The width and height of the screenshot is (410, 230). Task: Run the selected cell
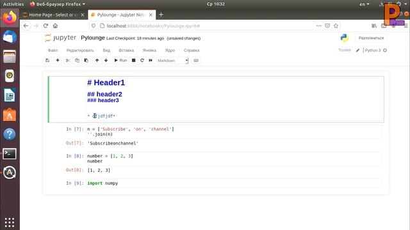pos(120,60)
